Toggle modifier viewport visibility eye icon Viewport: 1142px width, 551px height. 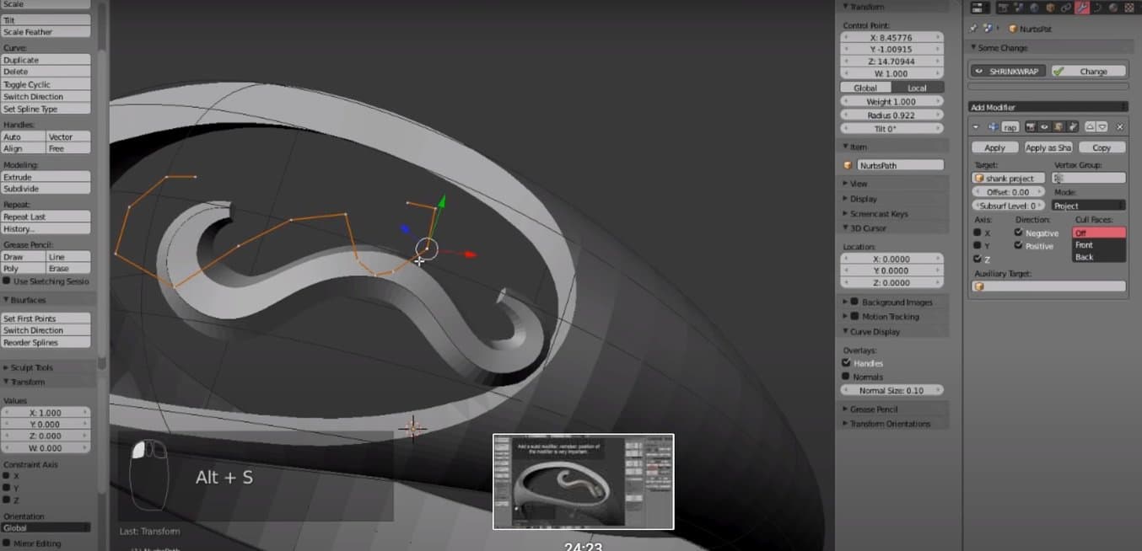coord(1044,127)
